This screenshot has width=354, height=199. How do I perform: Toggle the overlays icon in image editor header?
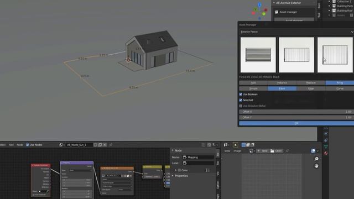[x=313, y=151]
